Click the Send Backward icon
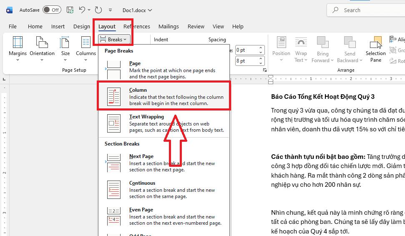 350,43
